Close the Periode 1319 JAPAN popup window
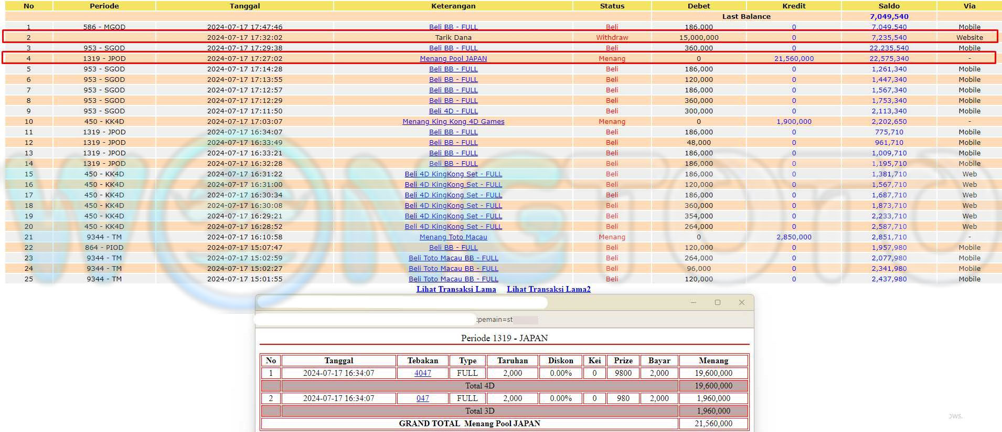The height and width of the screenshot is (432, 1002). click(741, 302)
